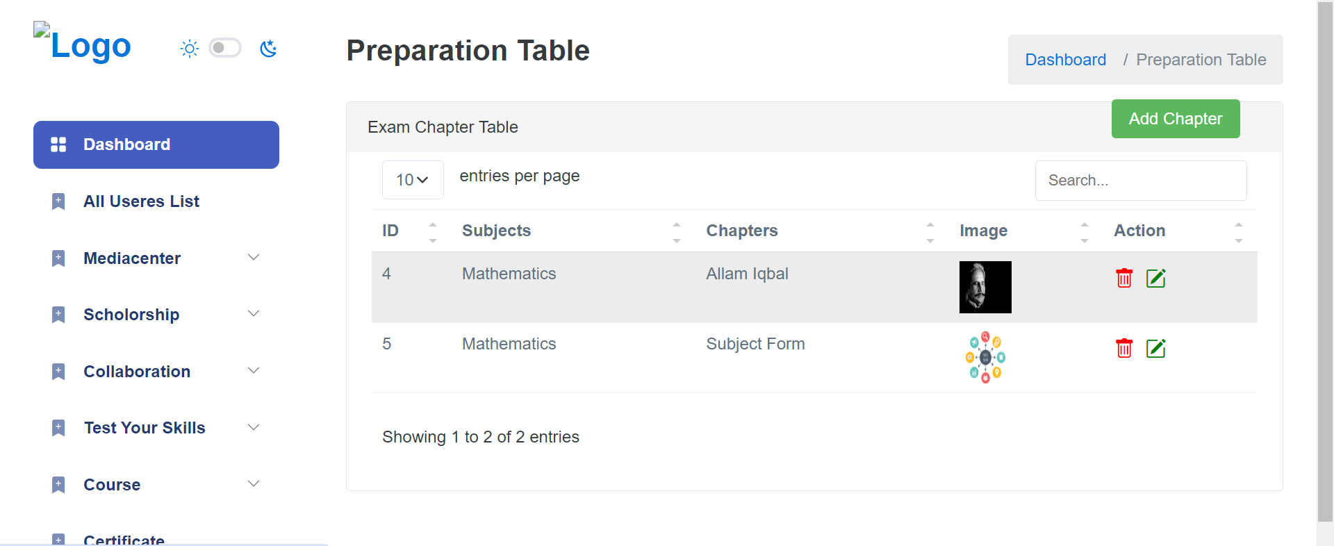Edit the Allam Iqbal chapter entry
The image size is (1334, 546).
[x=1155, y=278]
